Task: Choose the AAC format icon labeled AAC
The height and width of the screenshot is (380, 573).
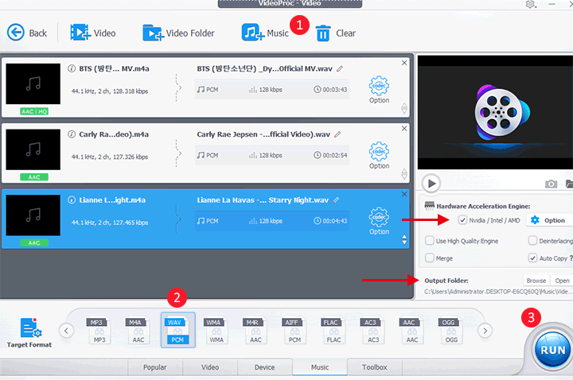Action: pyautogui.click(x=412, y=331)
